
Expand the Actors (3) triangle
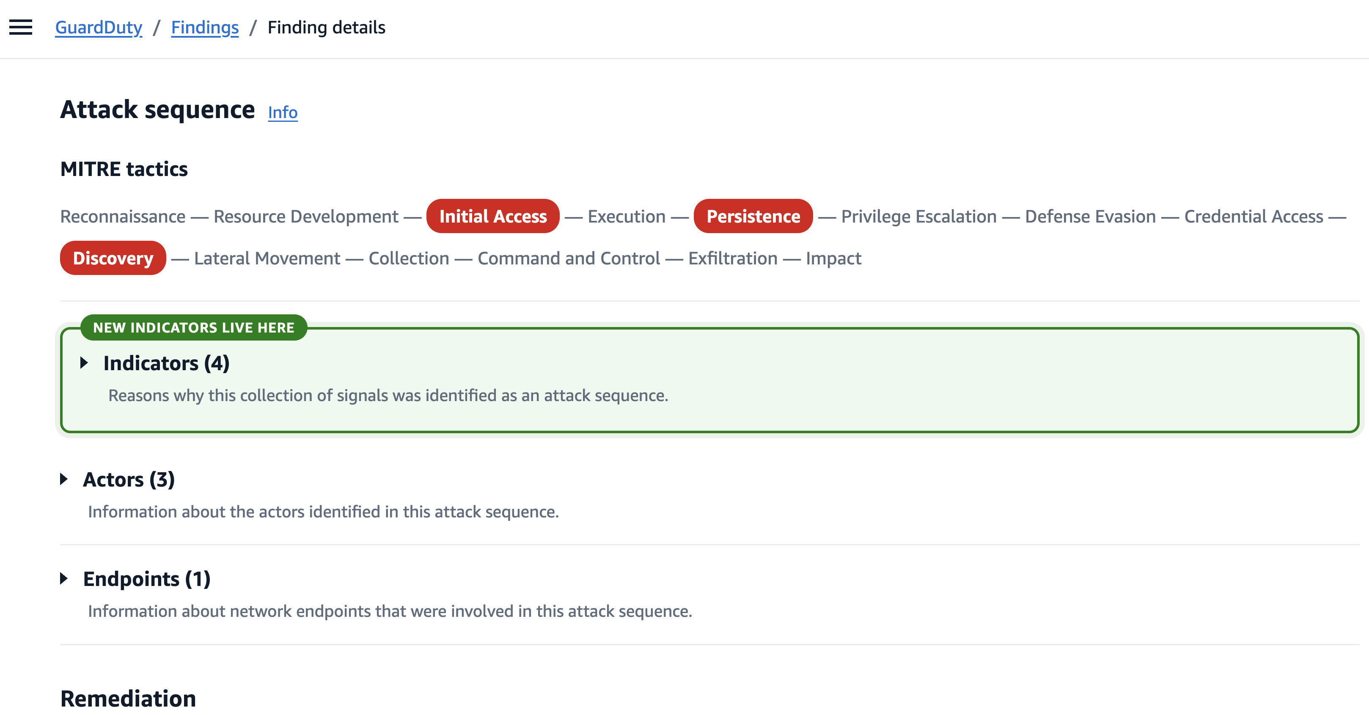pyautogui.click(x=64, y=479)
